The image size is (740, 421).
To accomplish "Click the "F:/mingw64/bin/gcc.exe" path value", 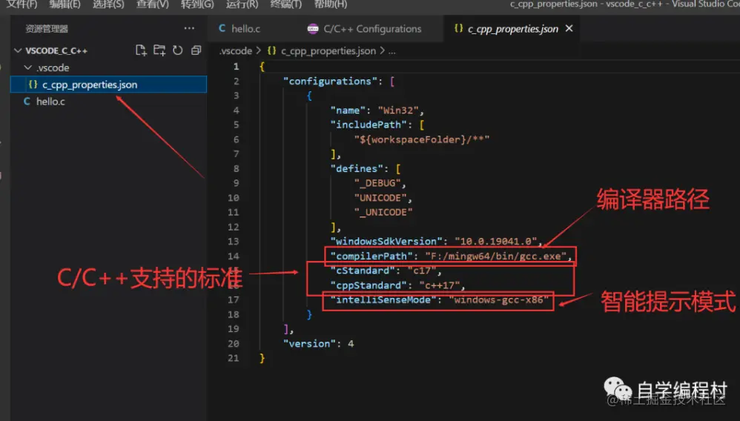I will (495, 256).
